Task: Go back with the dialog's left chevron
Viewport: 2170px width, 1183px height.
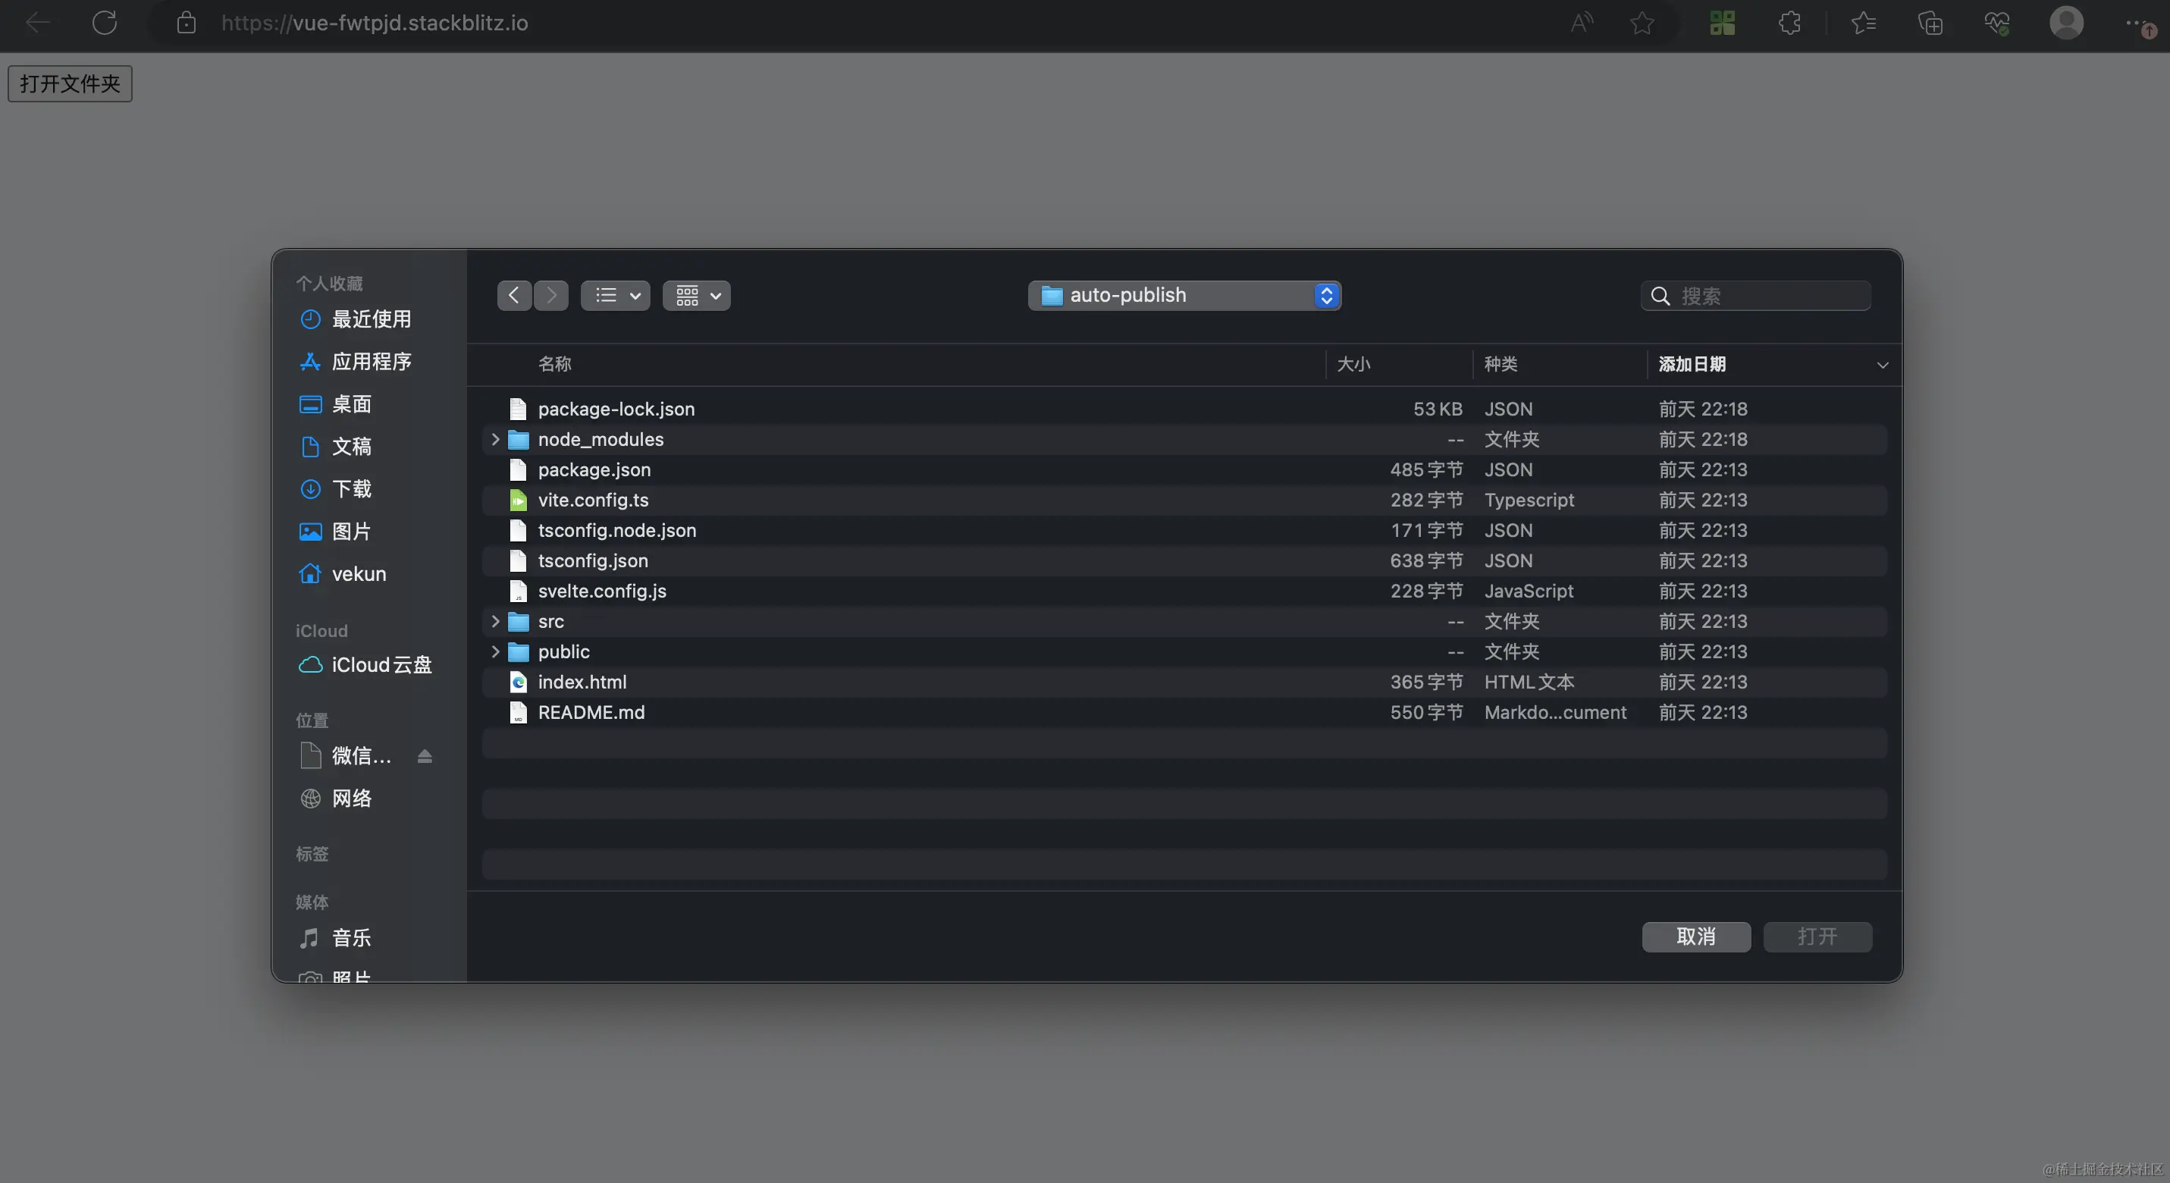Action: coord(514,296)
